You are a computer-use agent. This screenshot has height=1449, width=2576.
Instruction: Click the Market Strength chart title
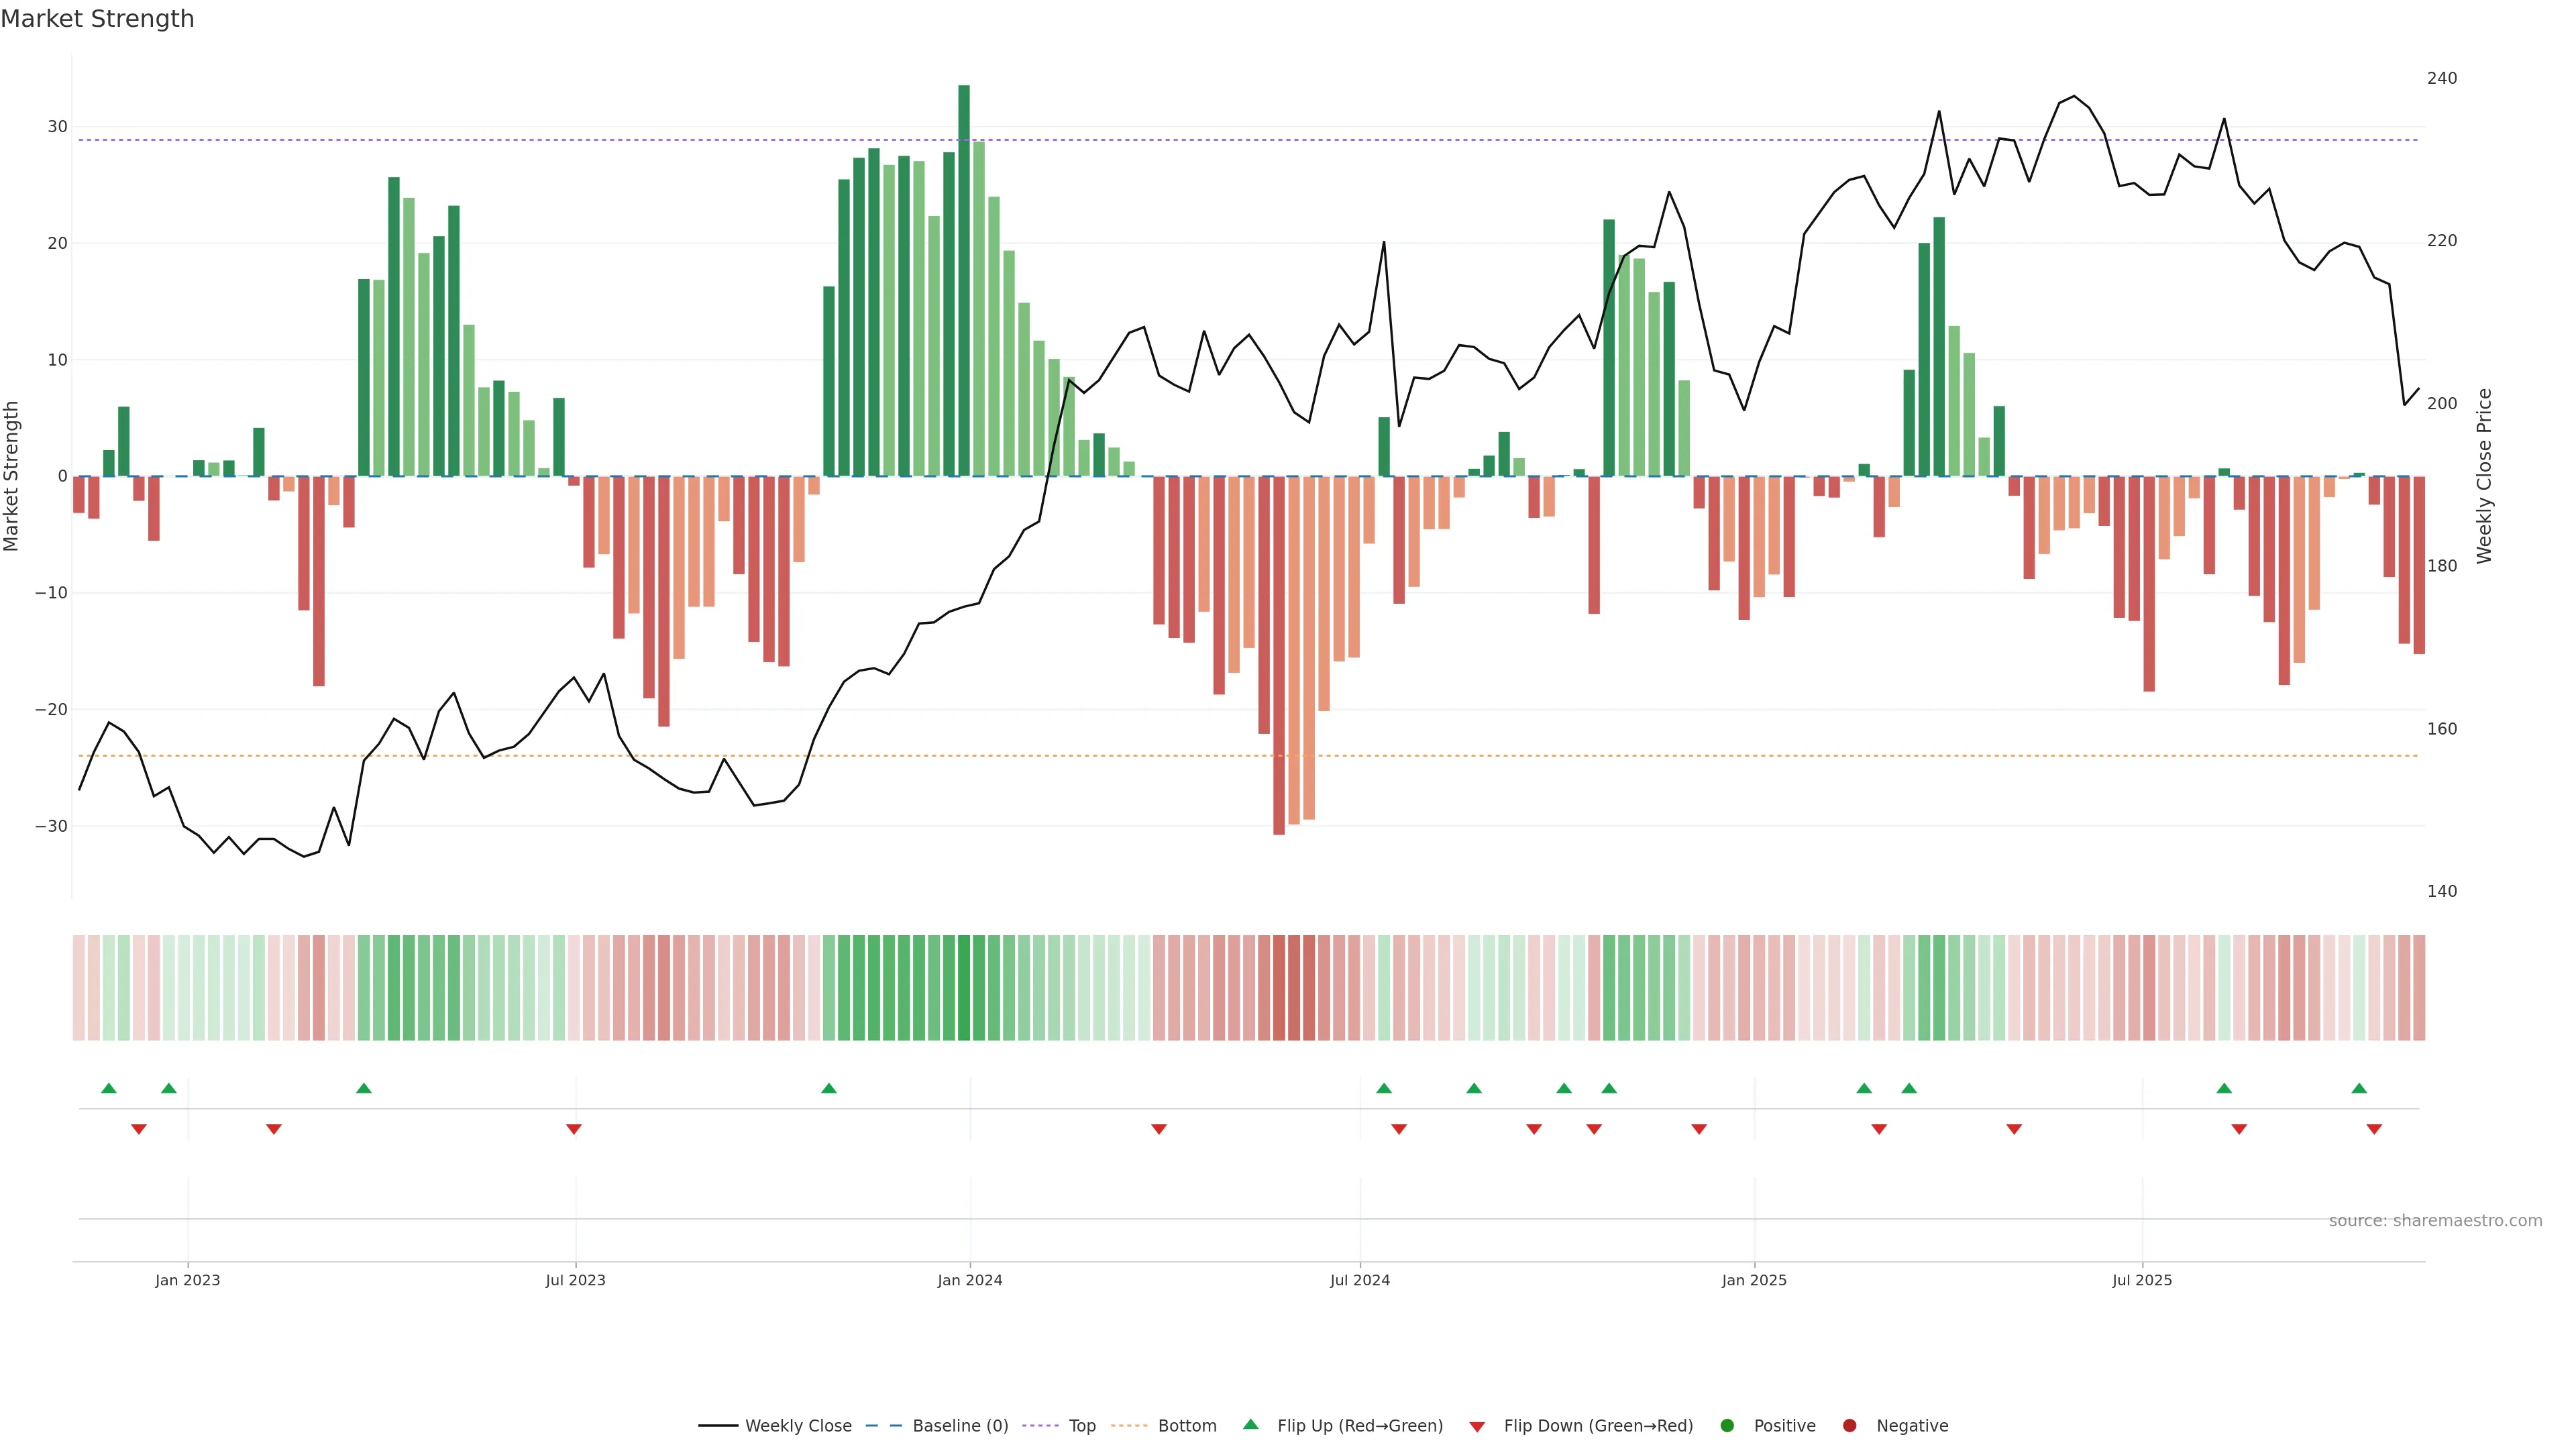tap(97, 19)
